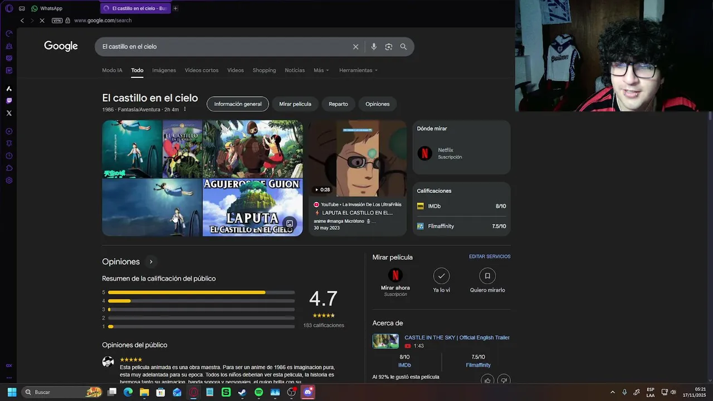Open the image gallery icon overlay
Image resolution: width=713 pixels, height=401 pixels.
tap(289, 223)
